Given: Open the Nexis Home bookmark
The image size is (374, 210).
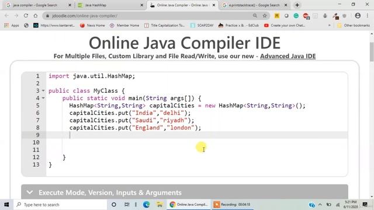Looking at the screenshot, I should pos(92,25).
